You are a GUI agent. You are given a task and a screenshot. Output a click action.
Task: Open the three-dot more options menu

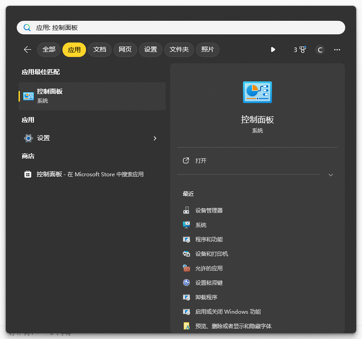click(337, 50)
